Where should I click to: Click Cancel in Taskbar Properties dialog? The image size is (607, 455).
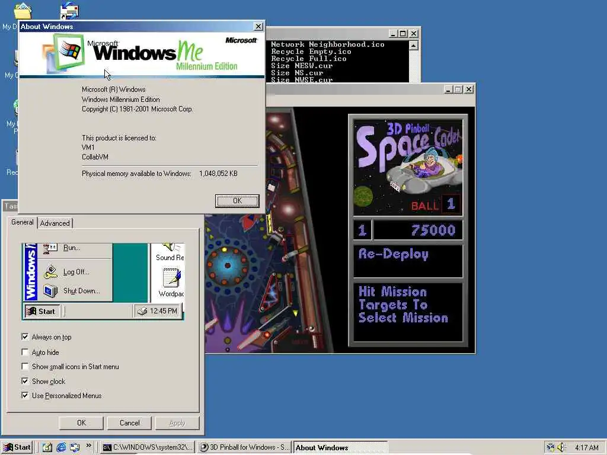click(x=130, y=423)
